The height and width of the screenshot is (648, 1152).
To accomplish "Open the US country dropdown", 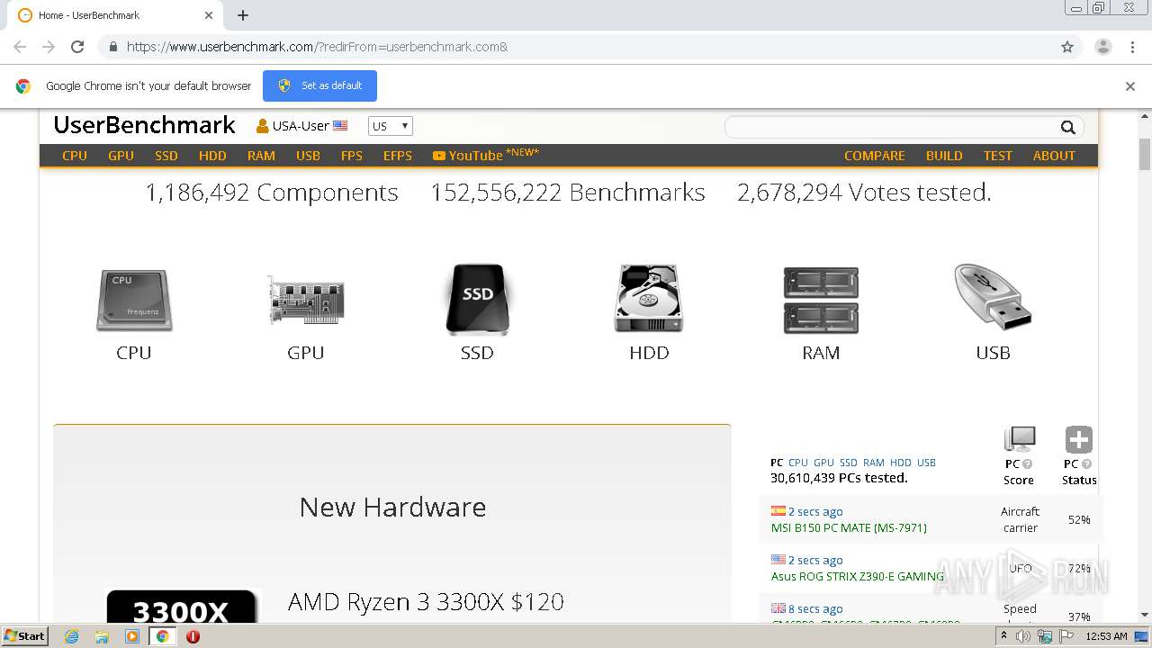I will pyautogui.click(x=390, y=126).
